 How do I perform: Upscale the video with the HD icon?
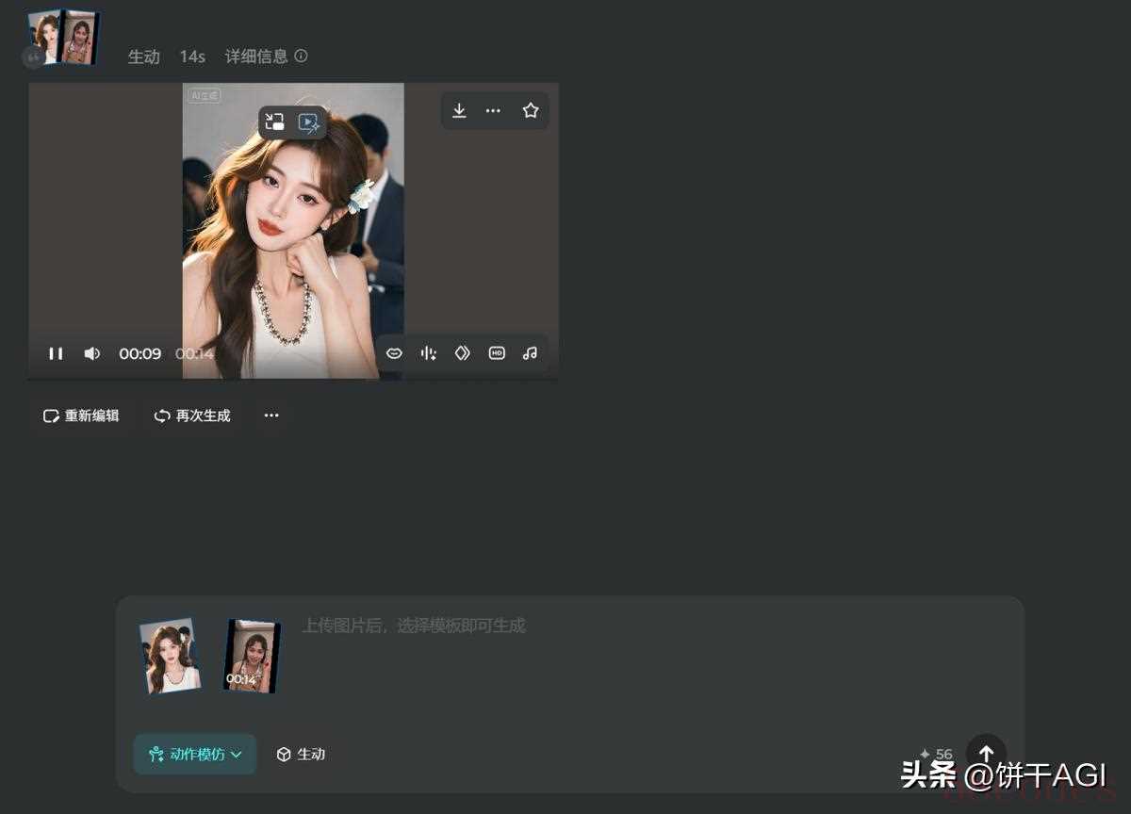(497, 353)
